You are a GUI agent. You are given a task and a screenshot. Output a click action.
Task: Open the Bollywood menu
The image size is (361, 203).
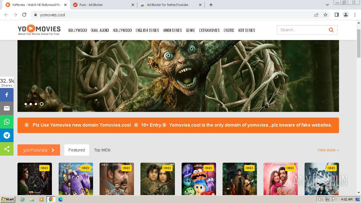click(x=78, y=30)
